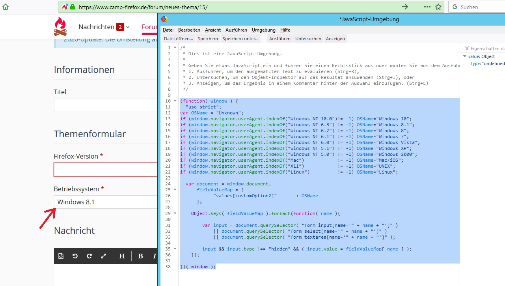
Task: Expand message editor to fullscreen
Action: [x=103, y=256]
